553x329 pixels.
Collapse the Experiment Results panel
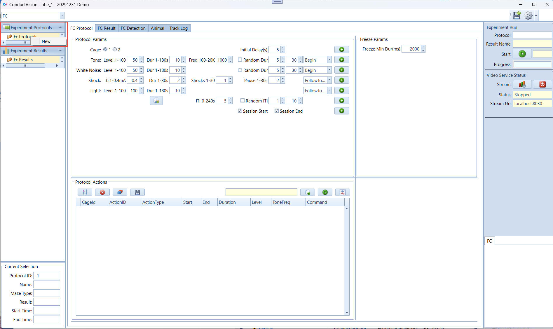pos(60,51)
